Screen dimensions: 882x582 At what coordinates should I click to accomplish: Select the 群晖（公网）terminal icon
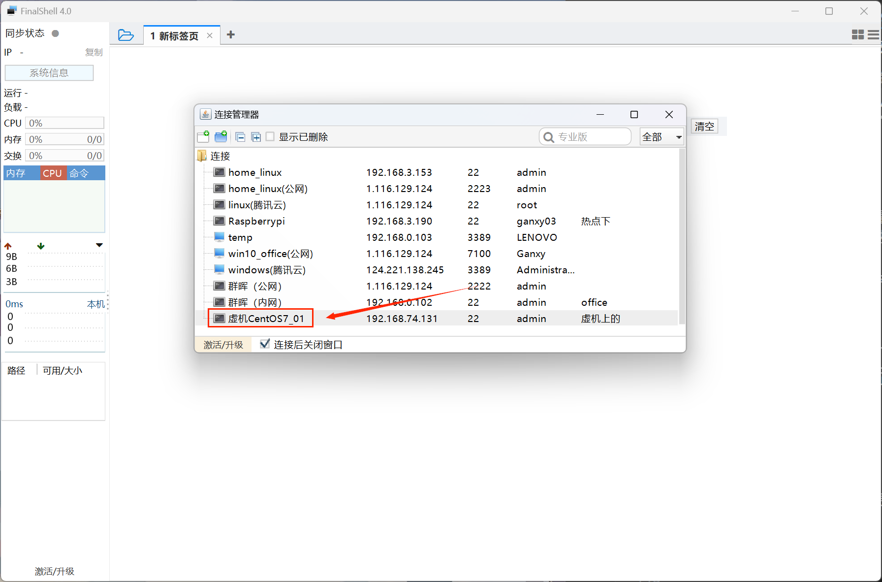point(219,286)
